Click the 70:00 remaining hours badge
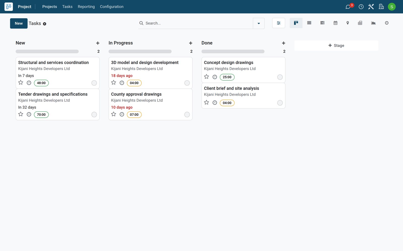The height and width of the screenshot is (251, 403). (41, 115)
